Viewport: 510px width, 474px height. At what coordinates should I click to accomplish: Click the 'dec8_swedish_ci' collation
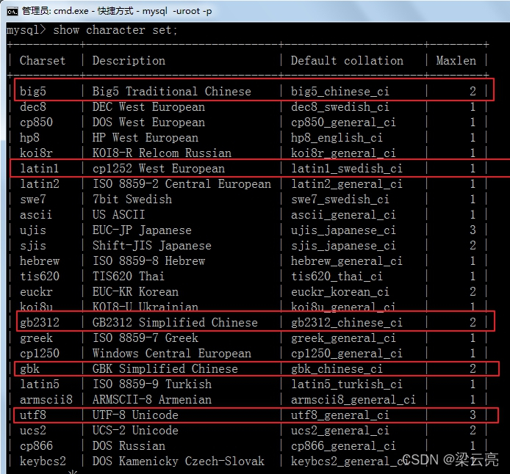340,107
